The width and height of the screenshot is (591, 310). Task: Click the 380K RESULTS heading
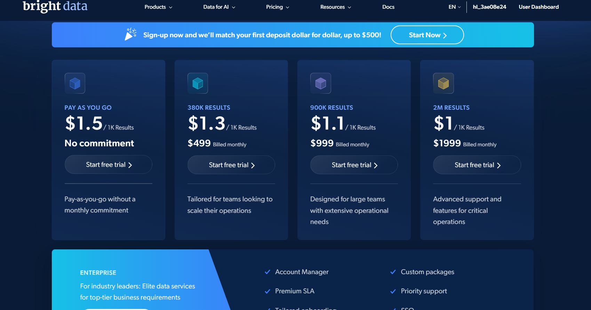[209, 108]
